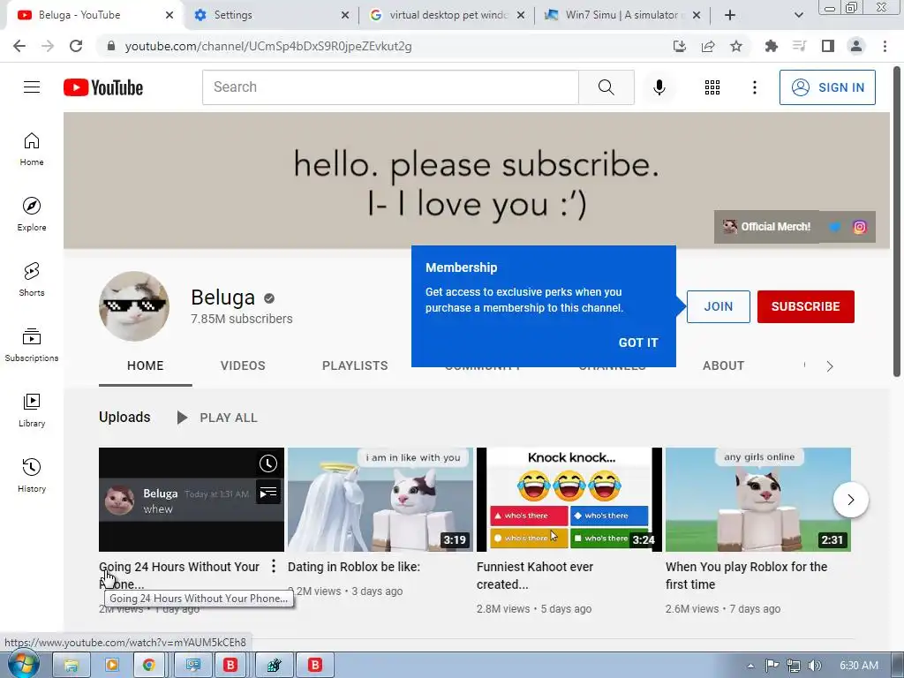Click Beluga channel avatar
This screenshot has height=678, width=904.
[x=134, y=306]
